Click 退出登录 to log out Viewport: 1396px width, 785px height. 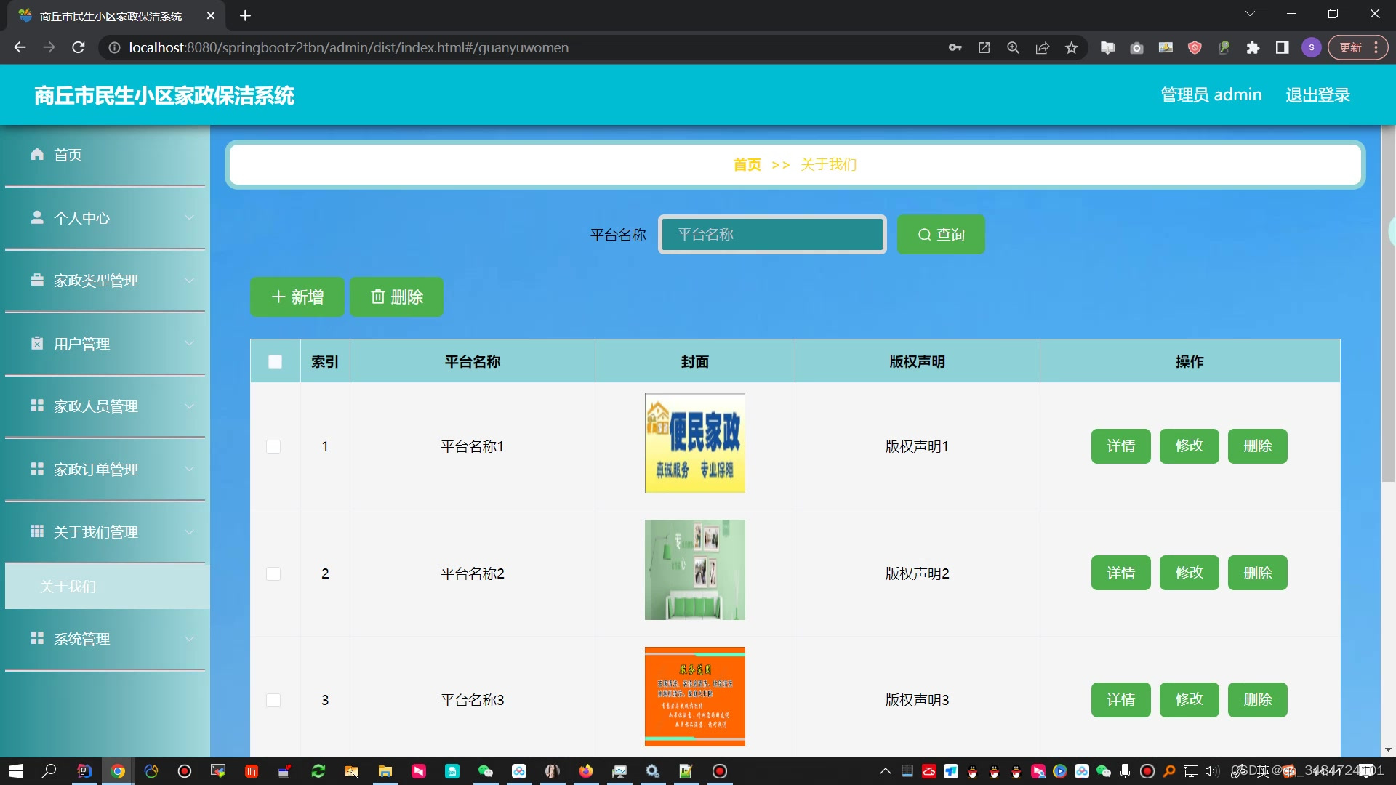1317,95
